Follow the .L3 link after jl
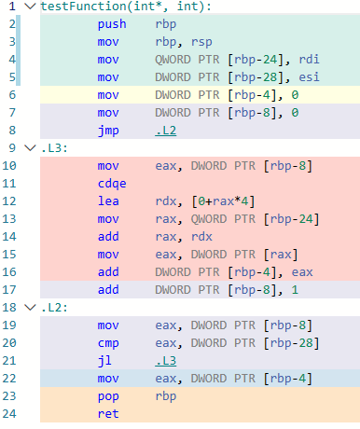This screenshot has height=429, width=360. click(166, 361)
